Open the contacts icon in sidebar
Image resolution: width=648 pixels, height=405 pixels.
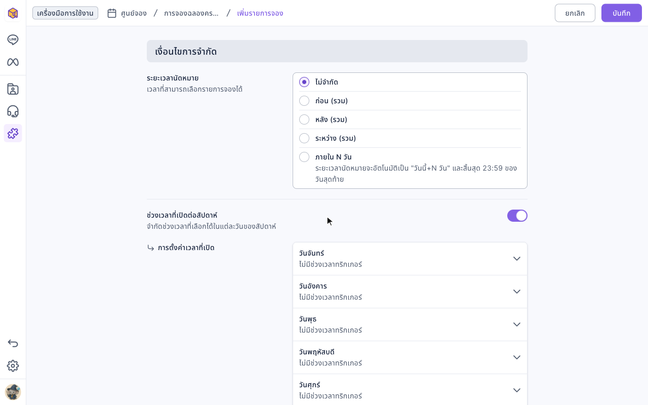point(13,89)
